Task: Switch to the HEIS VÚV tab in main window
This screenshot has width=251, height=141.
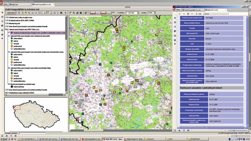Action: pyautogui.click(x=20, y=5)
